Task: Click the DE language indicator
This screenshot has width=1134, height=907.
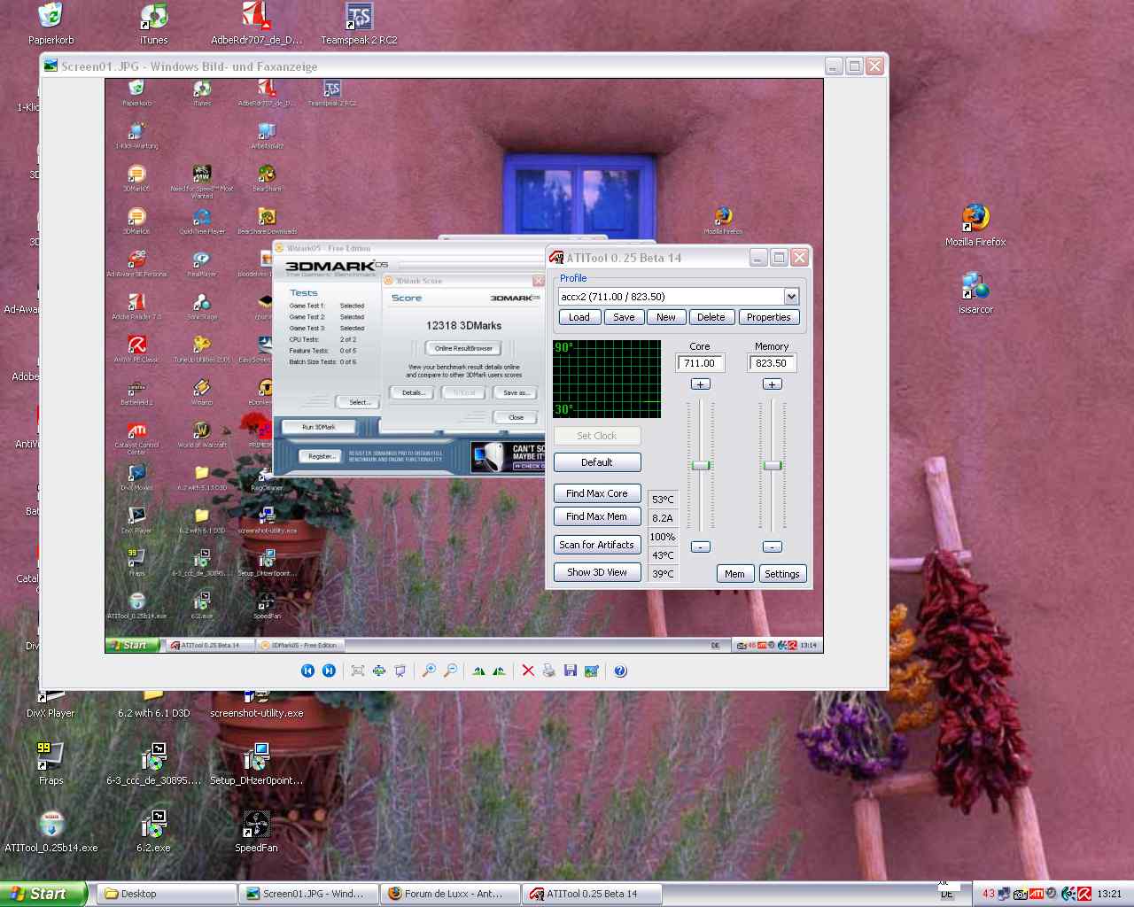Action: (x=946, y=894)
